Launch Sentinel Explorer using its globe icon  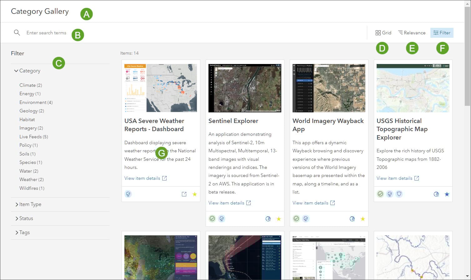coord(268,219)
